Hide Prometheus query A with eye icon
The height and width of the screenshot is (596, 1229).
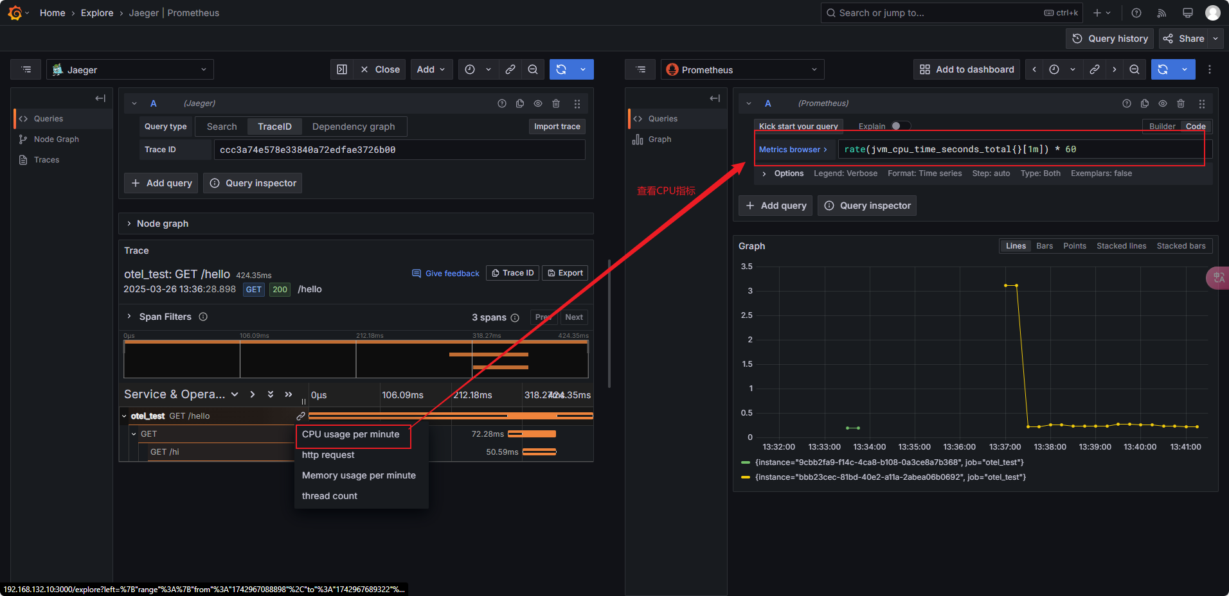(1163, 103)
